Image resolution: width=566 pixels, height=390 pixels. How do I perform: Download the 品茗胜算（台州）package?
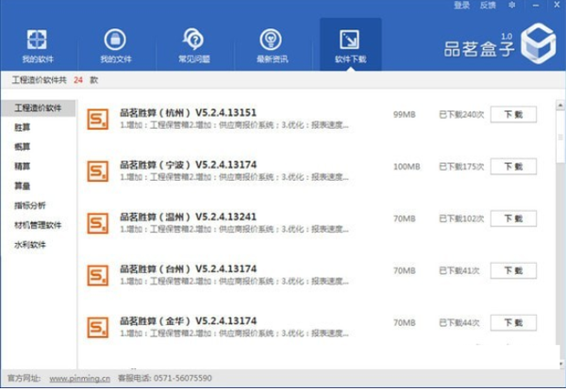coord(513,270)
